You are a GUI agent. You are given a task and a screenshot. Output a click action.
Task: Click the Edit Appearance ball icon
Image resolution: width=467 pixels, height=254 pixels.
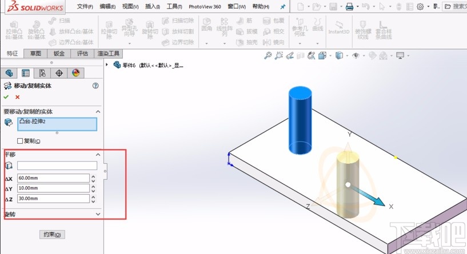pos(372,55)
